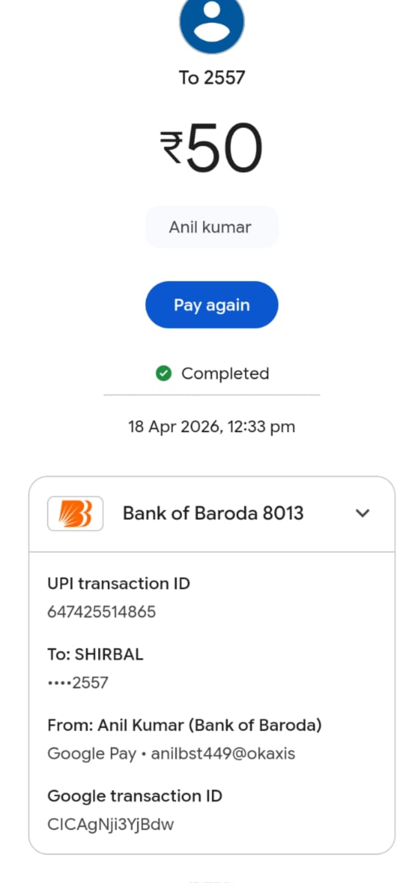Click the Bank of Baroda 8013 account name
This screenshot has height=883, width=397.
pos(213,513)
